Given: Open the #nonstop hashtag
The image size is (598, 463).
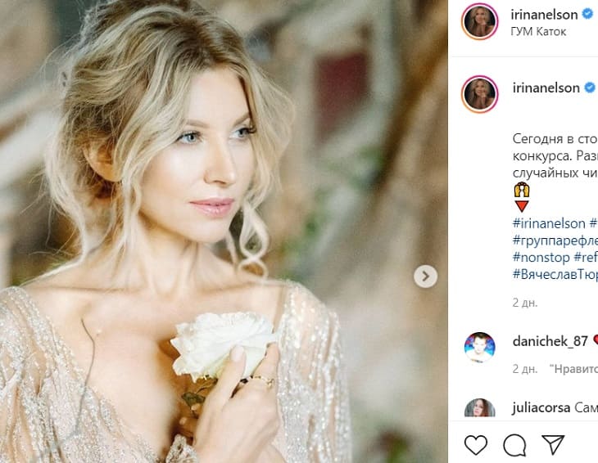Looking at the screenshot, I should coord(541,257).
